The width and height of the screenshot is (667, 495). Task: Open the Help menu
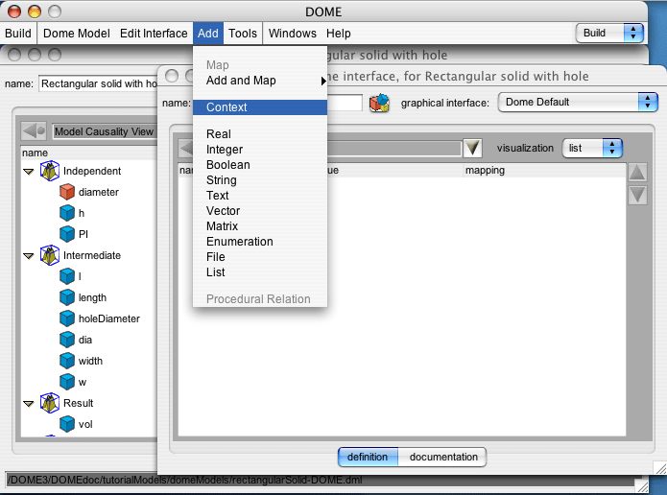pyautogui.click(x=338, y=34)
